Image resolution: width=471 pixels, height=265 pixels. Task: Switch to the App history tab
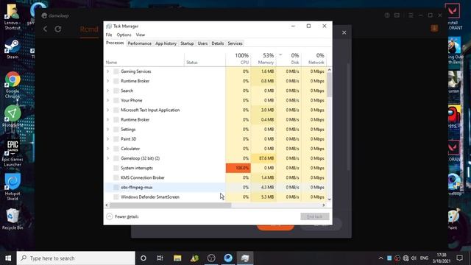click(x=166, y=43)
